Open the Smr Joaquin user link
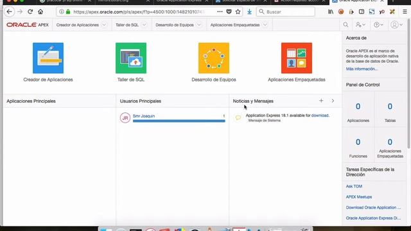 [x=144, y=116]
